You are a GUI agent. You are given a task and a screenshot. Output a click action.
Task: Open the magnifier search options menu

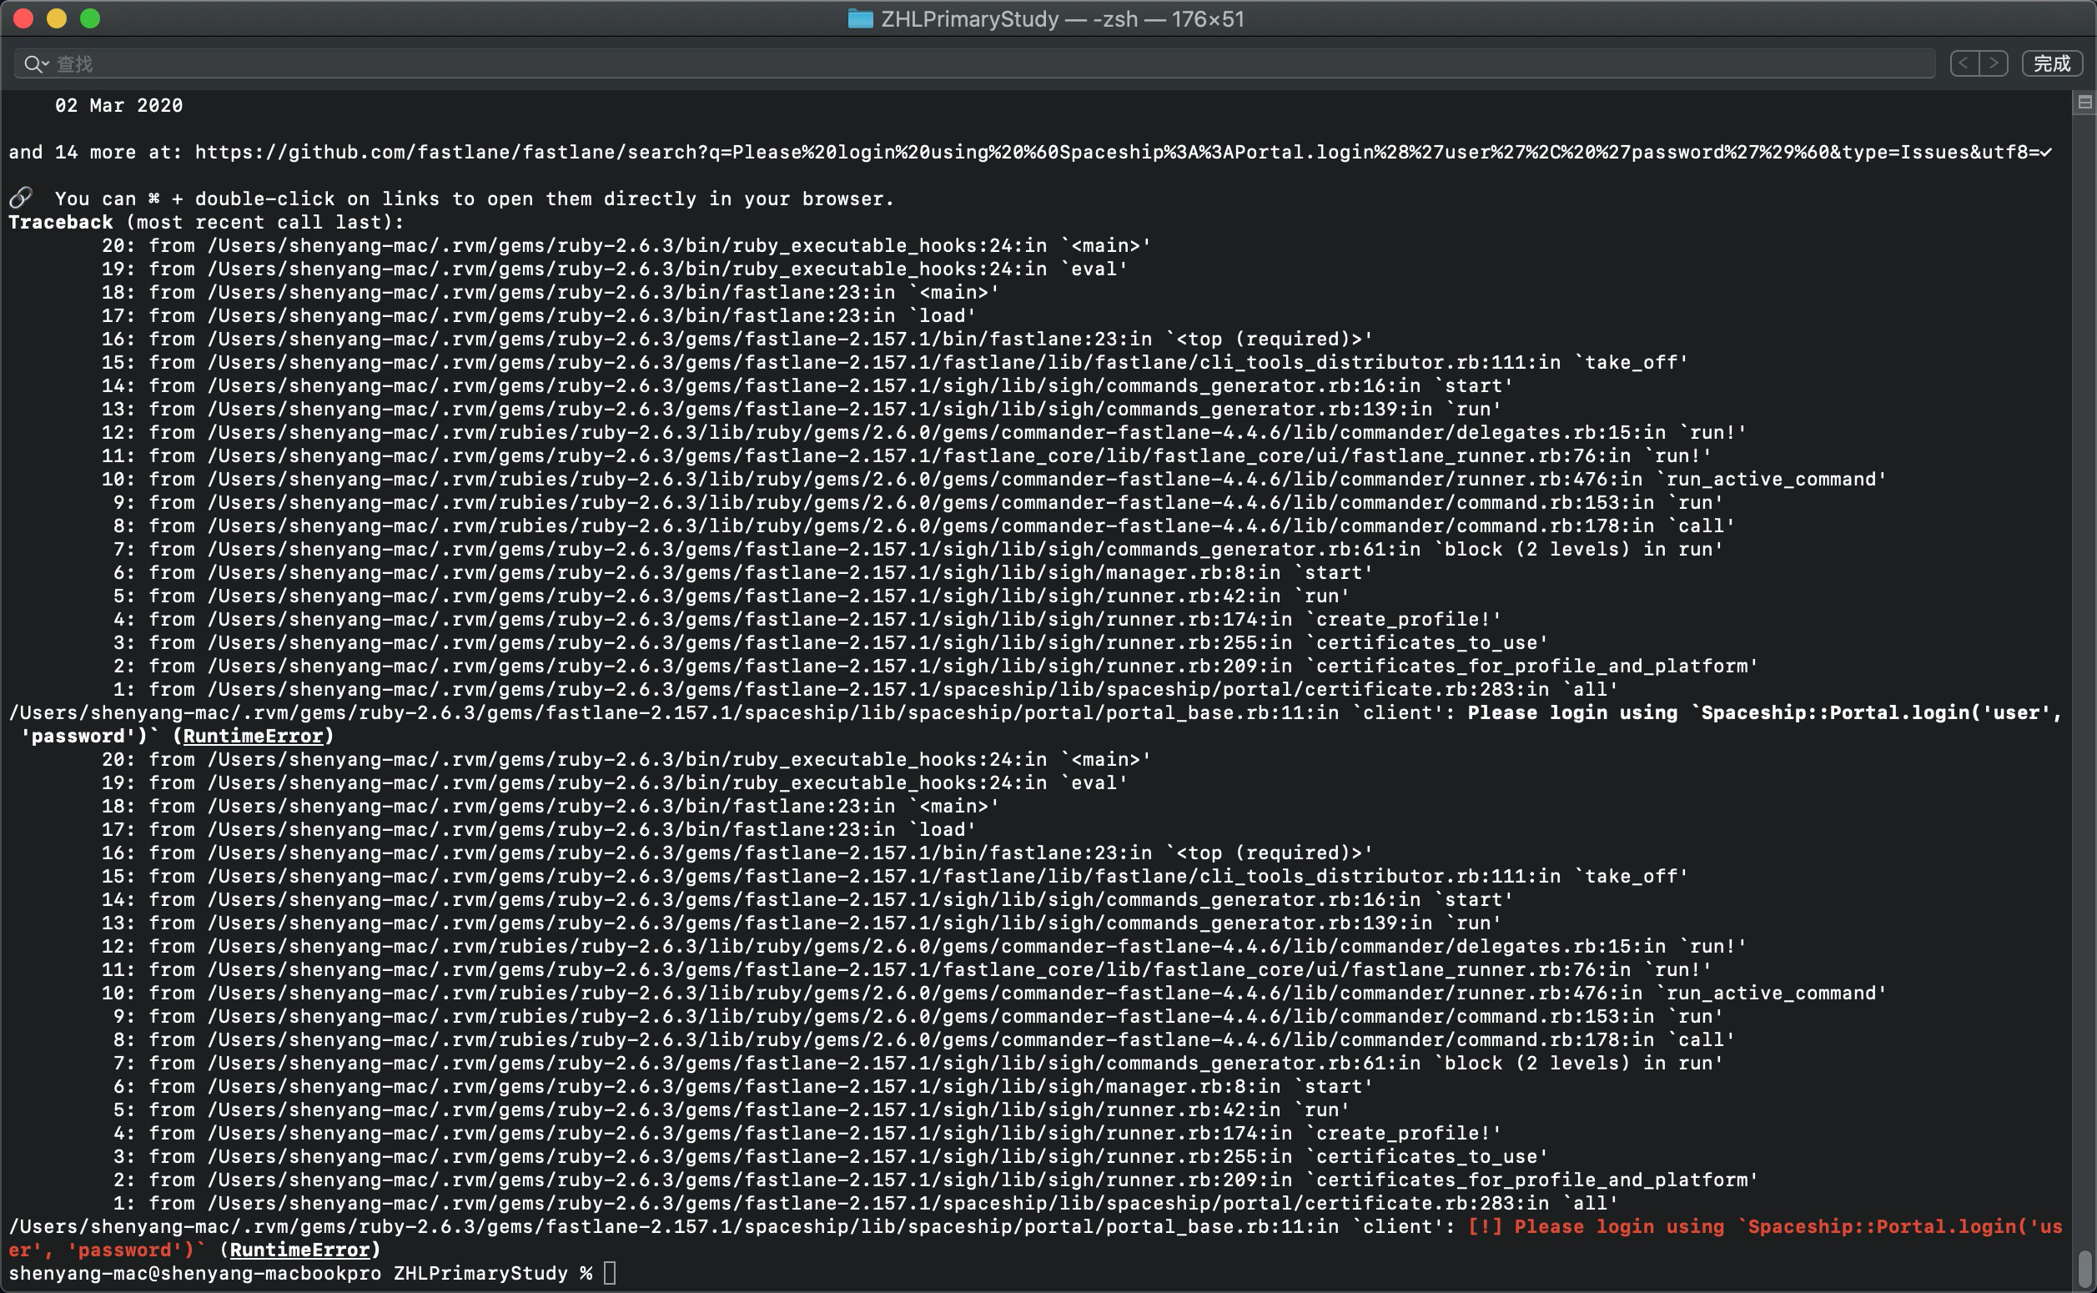[x=36, y=63]
